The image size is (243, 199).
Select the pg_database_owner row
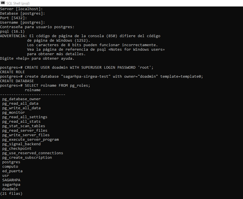[21, 99]
